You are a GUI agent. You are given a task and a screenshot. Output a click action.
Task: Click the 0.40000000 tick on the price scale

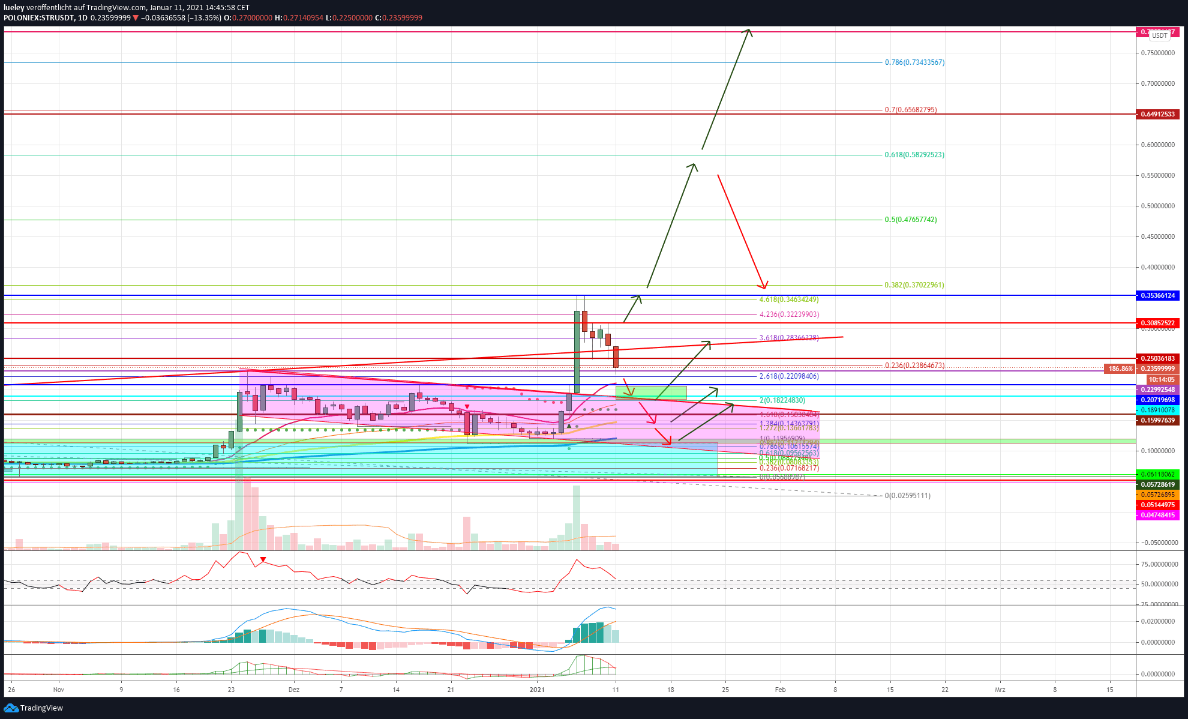coord(1157,267)
